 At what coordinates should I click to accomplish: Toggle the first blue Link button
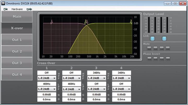[x=152, y=39]
